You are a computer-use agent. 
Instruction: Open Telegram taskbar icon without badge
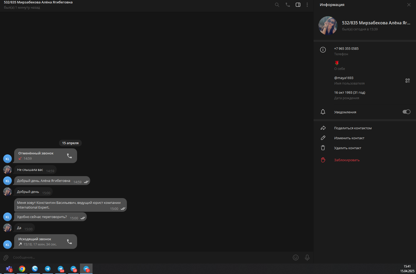(x=48, y=269)
